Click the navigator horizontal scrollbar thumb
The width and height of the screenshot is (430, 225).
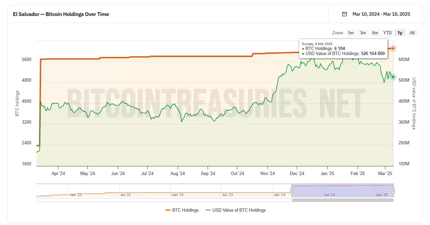(343, 200)
